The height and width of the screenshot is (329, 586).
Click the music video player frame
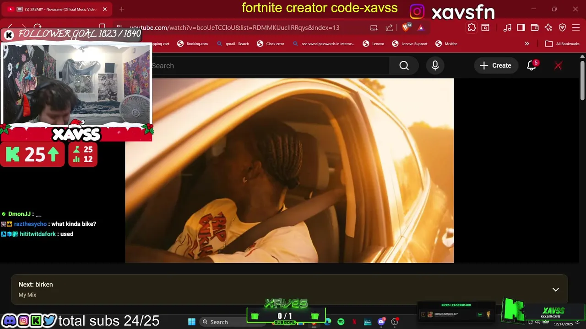tap(289, 170)
